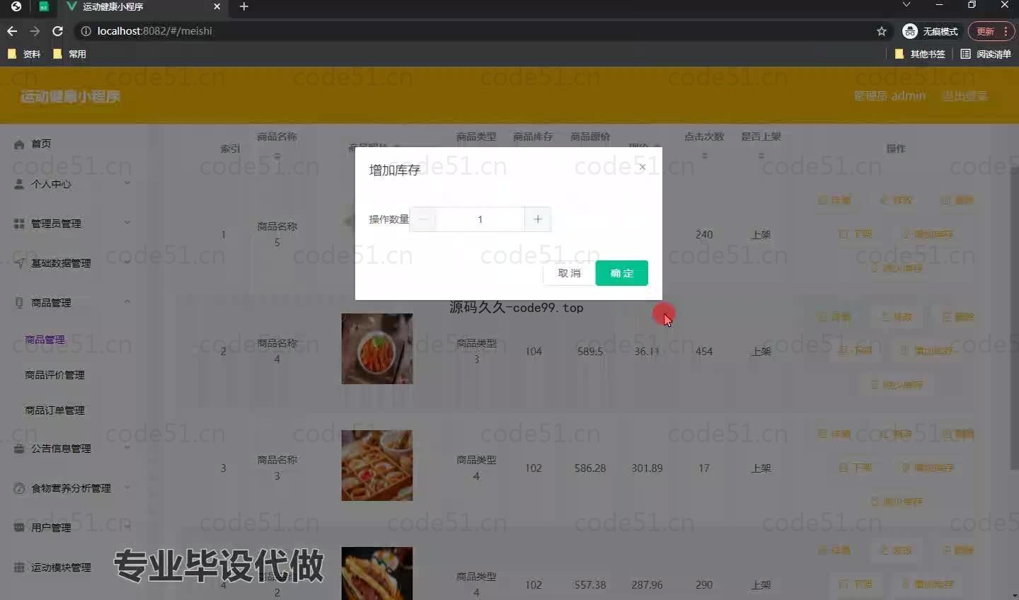
Task: Click the 操作数量 number input field
Action: coord(480,219)
